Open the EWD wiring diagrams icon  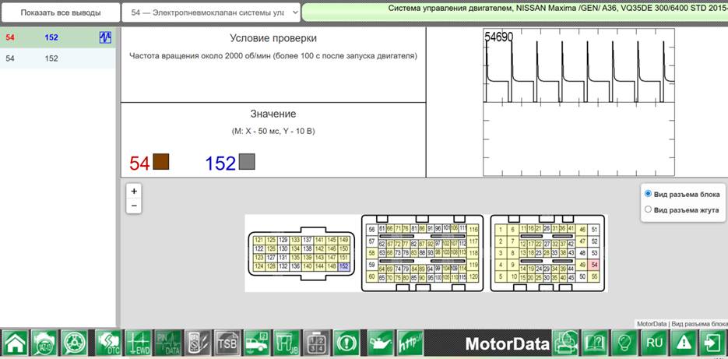pyautogui.click(x=138, y=343)
